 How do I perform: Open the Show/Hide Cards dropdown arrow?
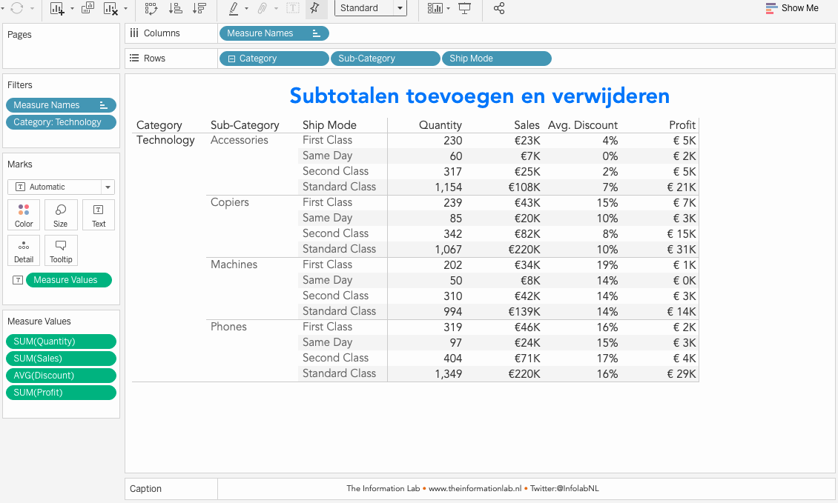448,8
